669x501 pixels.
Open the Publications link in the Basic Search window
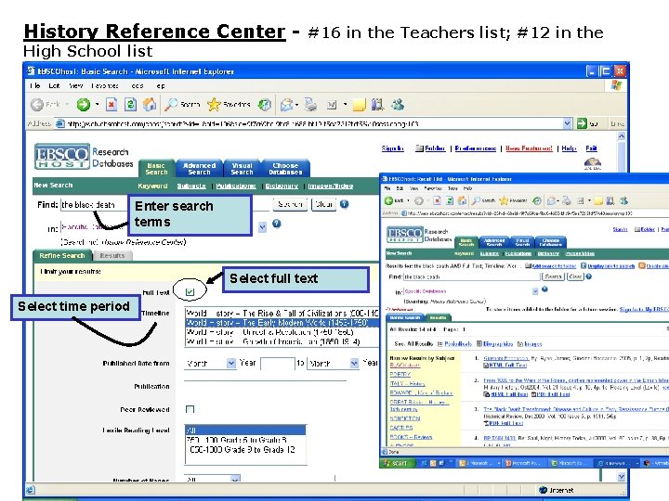pyautogui.click(x=236, y=186)
